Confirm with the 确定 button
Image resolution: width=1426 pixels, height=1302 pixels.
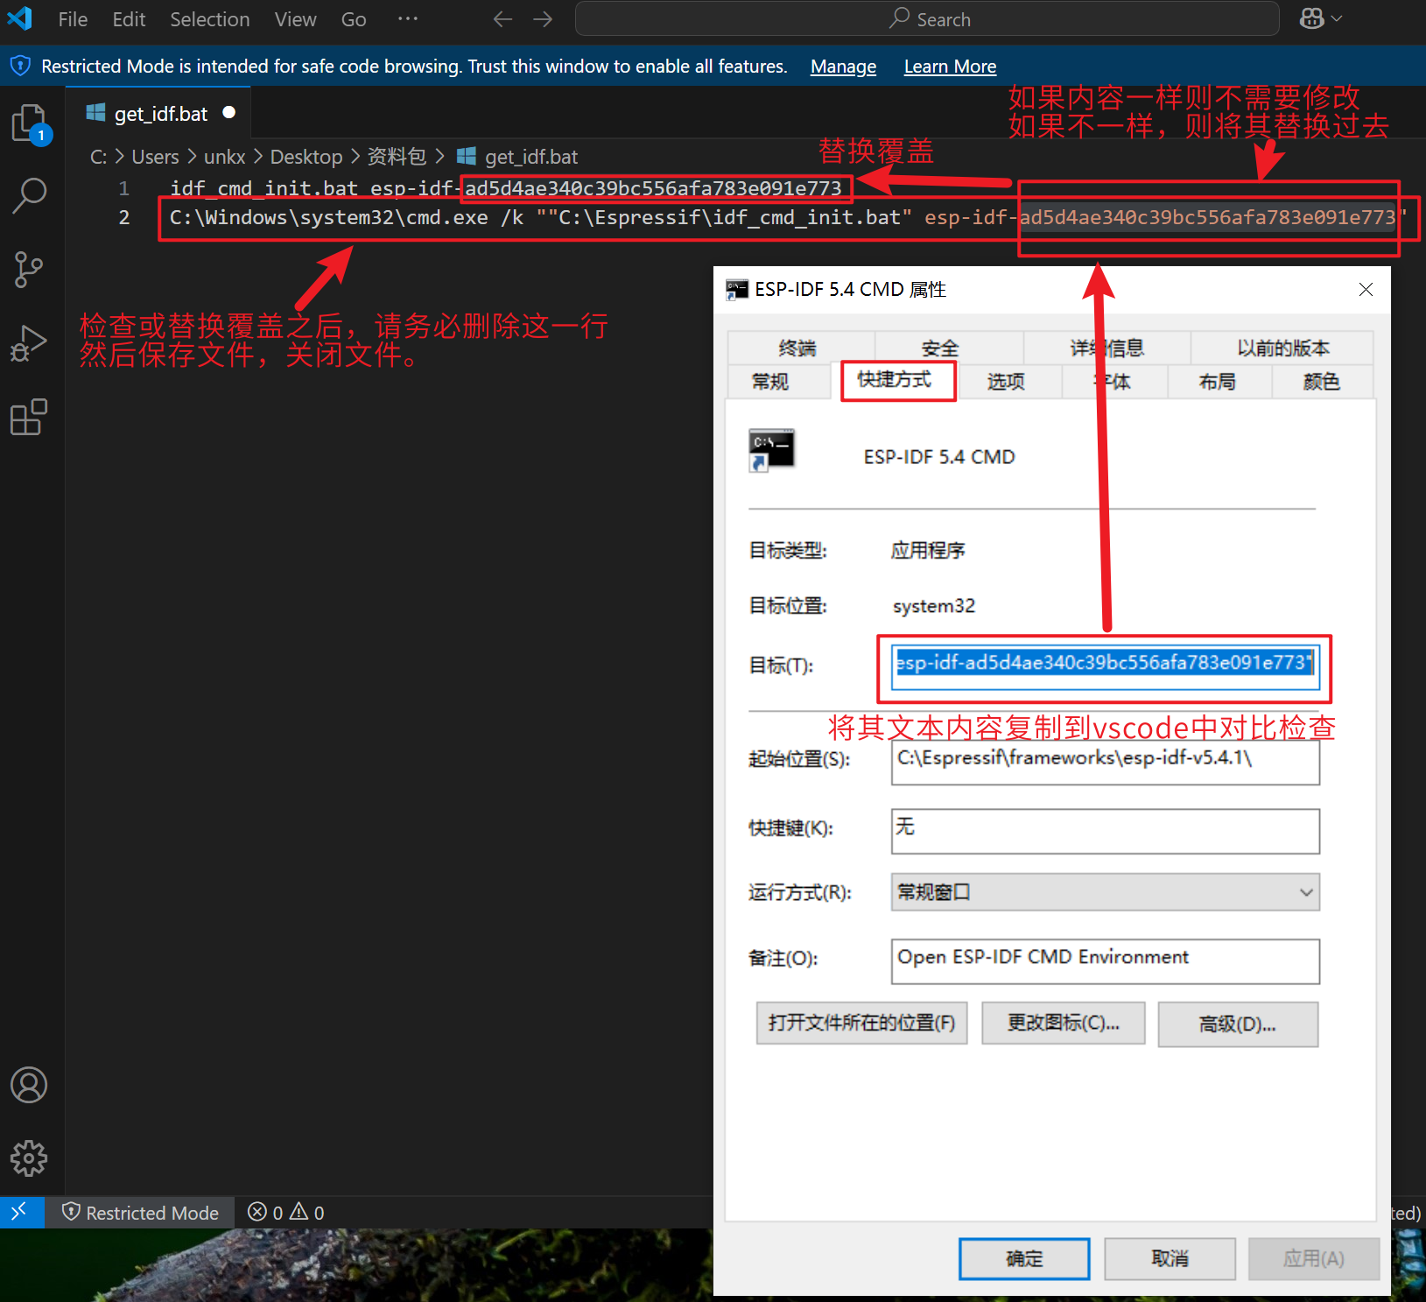(x=1024, y=1258)
